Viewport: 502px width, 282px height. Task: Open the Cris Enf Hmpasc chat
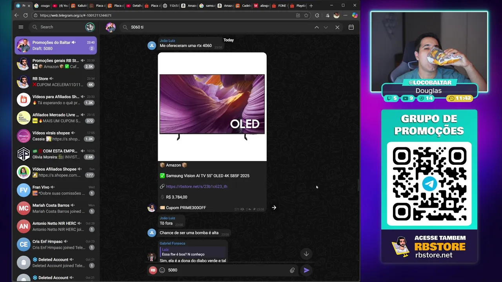(56, 244)
